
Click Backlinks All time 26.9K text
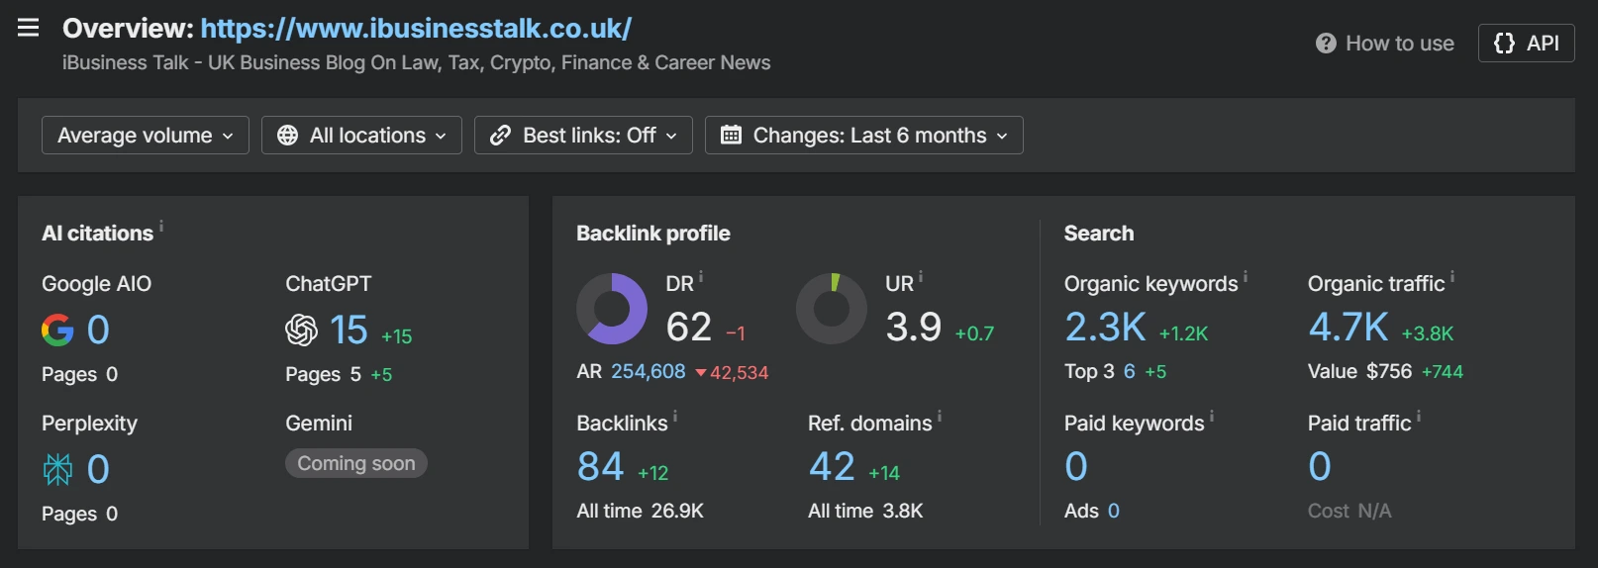(x=641, y=511)
